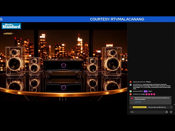Expand the pinned 'I hope your days' message
Viewport: 175px width, 131px height.
[157, 107]
